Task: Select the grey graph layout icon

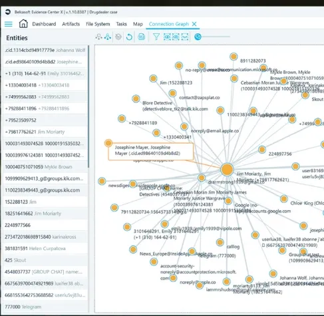Action: coord(98,37)
